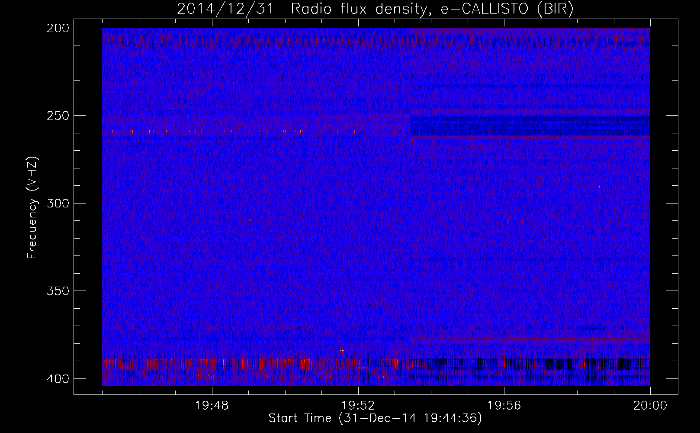Viewport: 700px width, 433px height.
Task: Click the 19:52 time tick label
Action: coord(358,406)
